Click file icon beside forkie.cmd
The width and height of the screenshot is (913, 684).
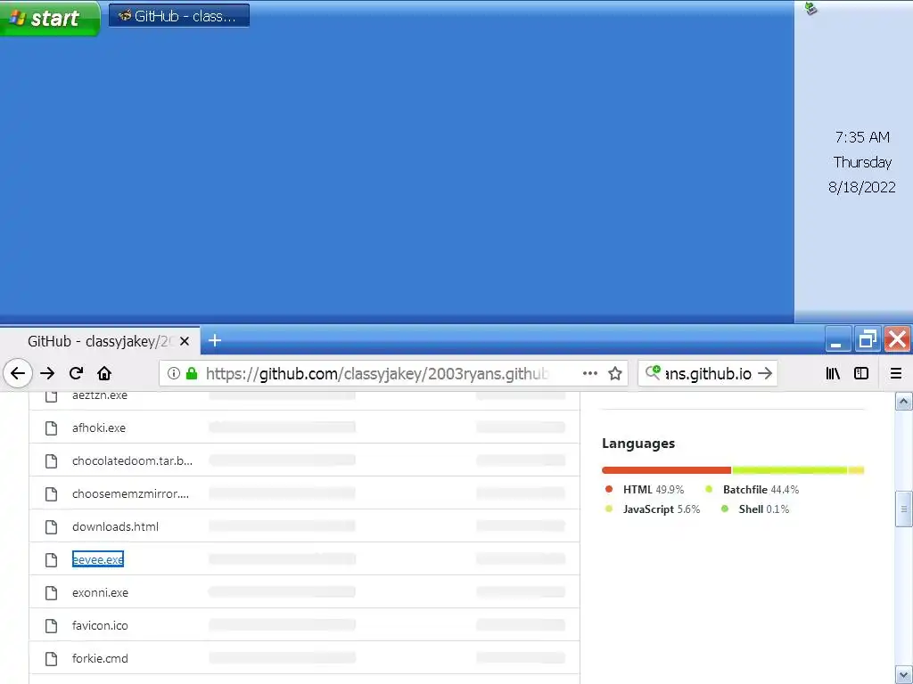pos(51,658)
